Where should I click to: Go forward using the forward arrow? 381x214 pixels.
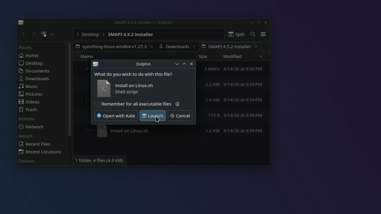point(33,34)
